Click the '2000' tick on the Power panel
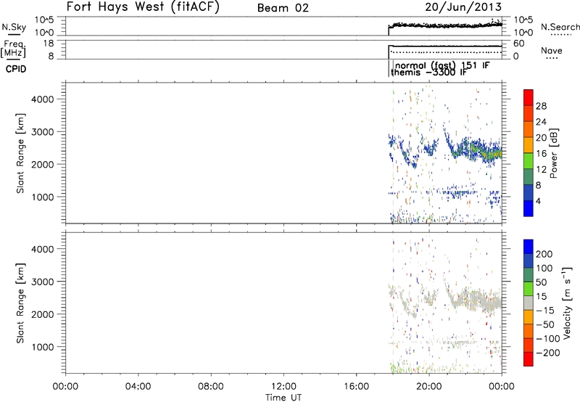580x402 pixels. [43, 164]
